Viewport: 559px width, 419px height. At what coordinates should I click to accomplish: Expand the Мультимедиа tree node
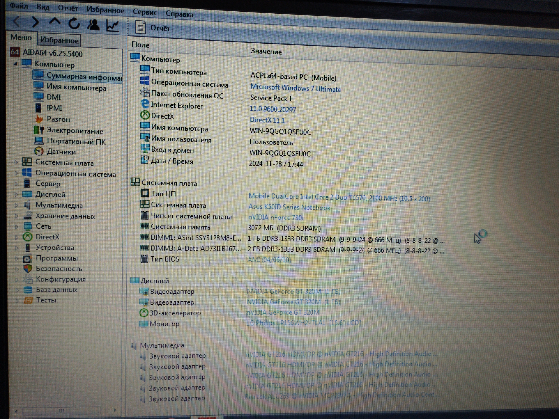pyautogui.click(x=16, y=205)
